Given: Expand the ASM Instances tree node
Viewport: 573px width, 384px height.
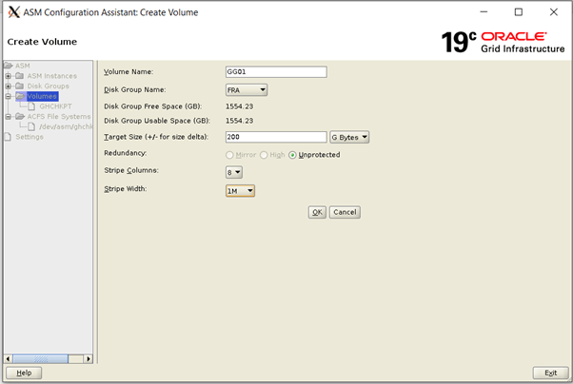Looking at the screenshot, I should (9, 76).
